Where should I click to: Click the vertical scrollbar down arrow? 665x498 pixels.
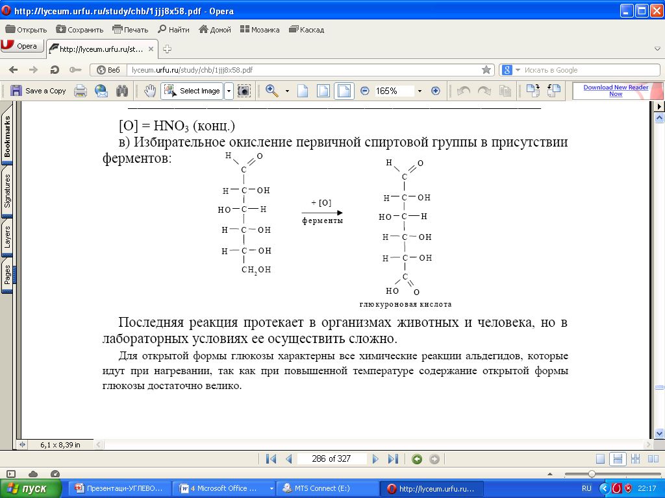click(x=659, y=433)
